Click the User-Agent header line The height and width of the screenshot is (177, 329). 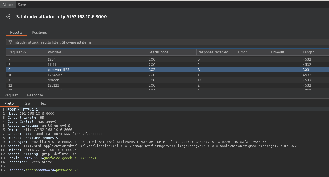[137, 142]
